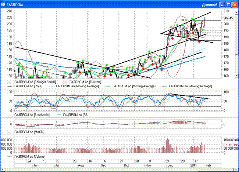The image size is (239, 172).
Task: Click the 185 label on right price axis
Action: (x=226, y=44)
